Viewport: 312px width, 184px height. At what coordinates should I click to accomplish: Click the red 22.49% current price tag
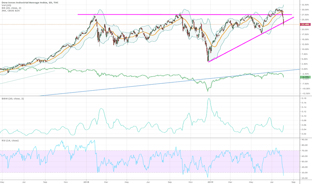305,24
